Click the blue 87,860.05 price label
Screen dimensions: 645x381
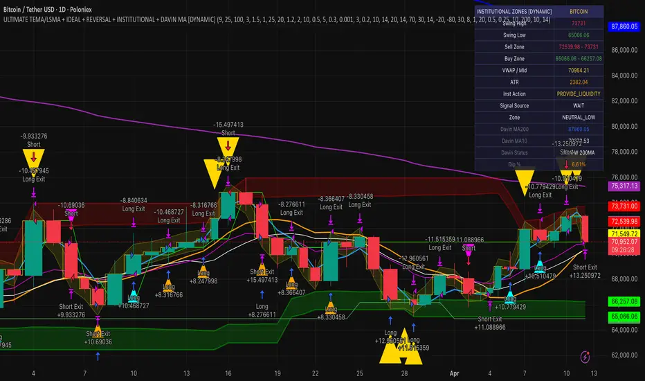pyautogui.click(x=624, y=26)
